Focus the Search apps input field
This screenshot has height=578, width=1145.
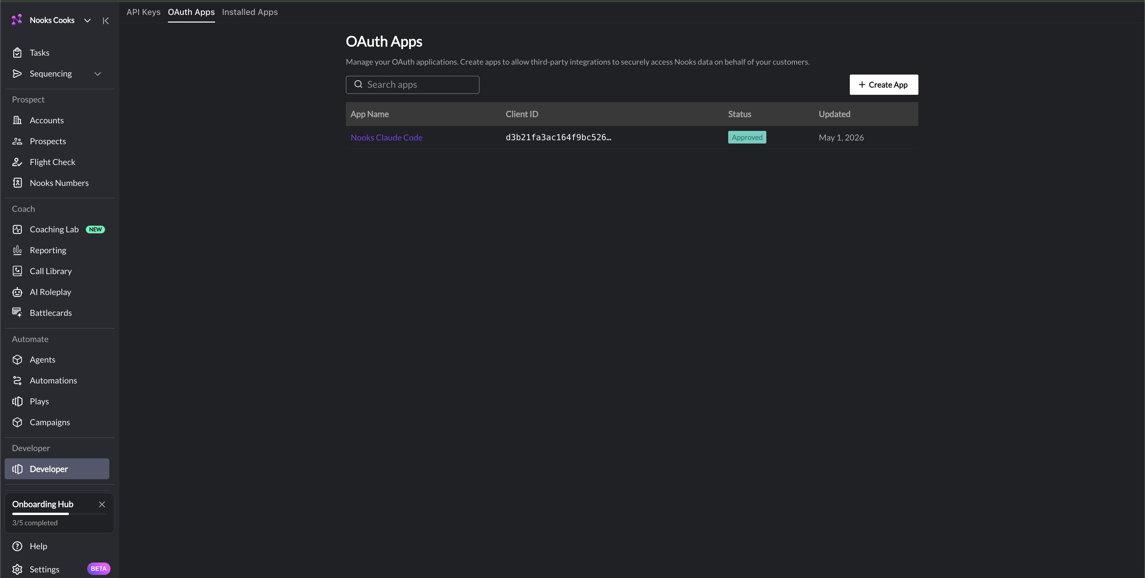tap(412, 85)
